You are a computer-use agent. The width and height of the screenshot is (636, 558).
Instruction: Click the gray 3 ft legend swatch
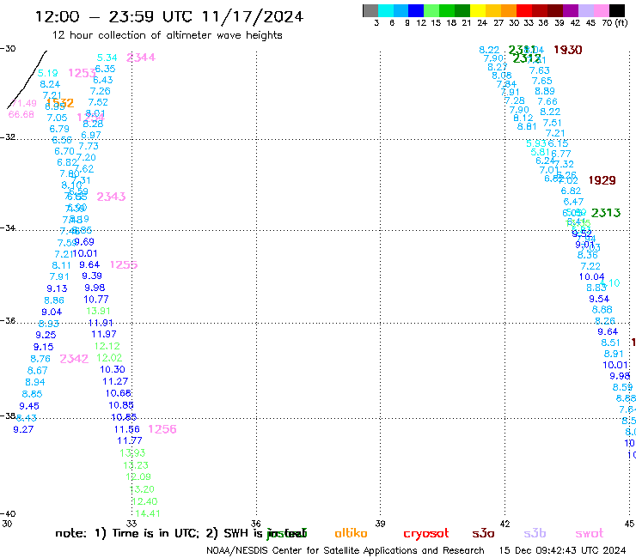[370, 10]
